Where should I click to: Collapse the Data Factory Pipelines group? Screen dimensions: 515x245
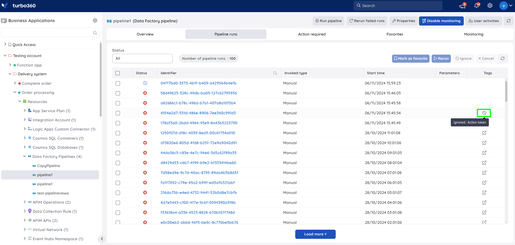pyautogui.click(x=25, y=156)
